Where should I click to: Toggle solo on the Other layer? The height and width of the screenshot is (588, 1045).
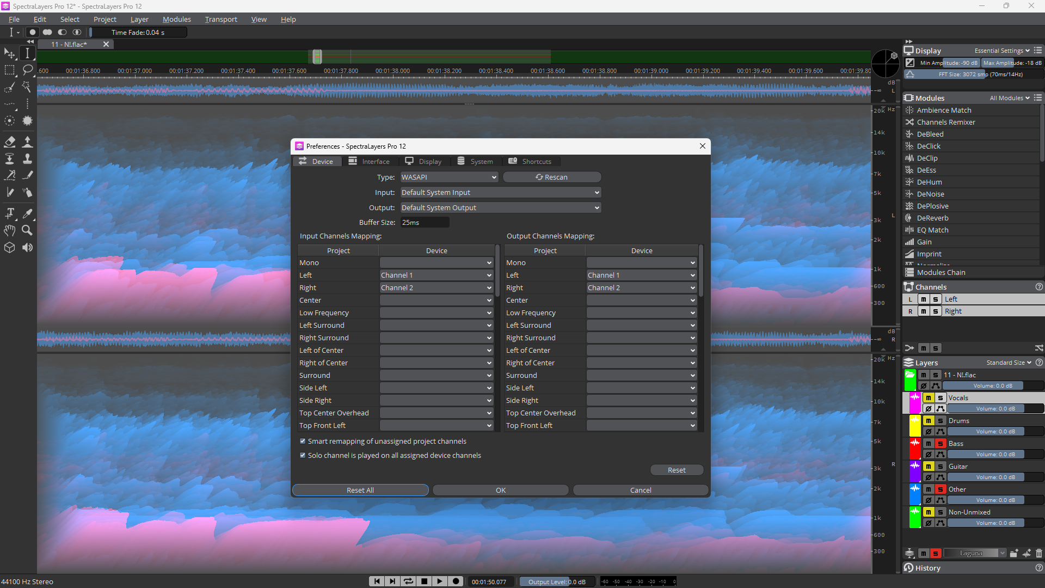point(940,489)
